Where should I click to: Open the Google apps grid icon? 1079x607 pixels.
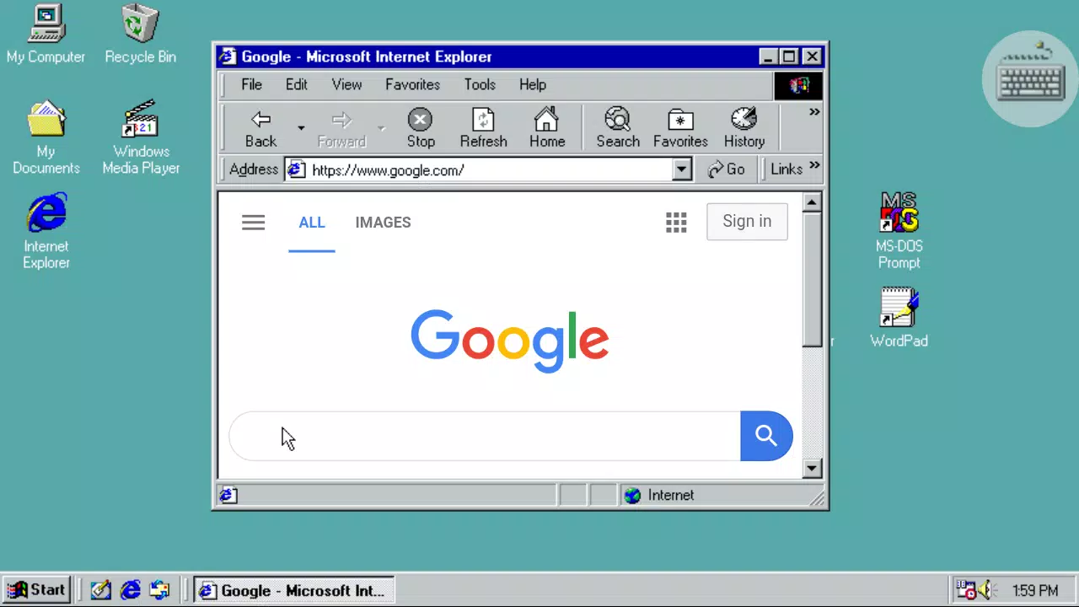(676, 222)
